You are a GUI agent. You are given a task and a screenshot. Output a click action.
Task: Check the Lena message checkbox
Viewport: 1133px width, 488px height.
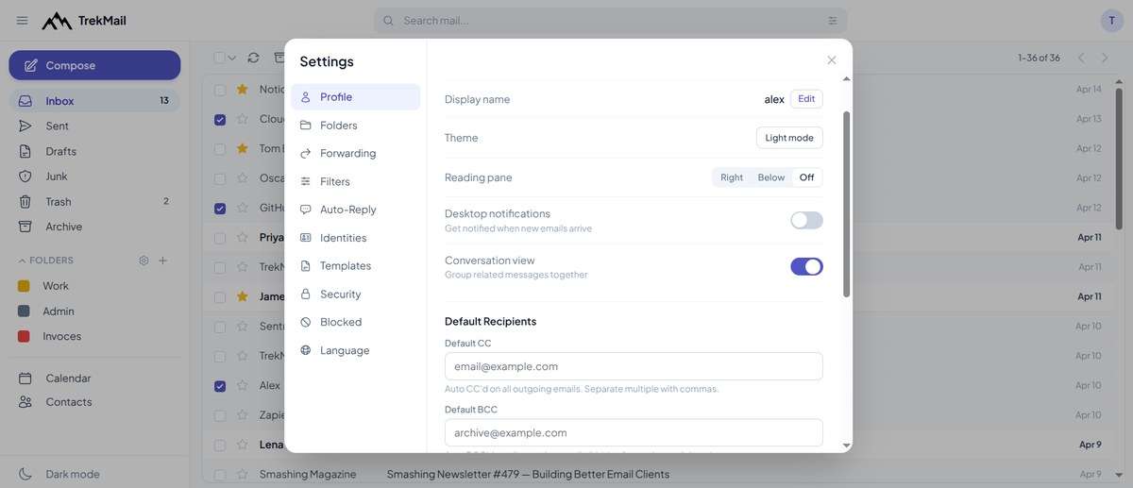(x=220, y=445)
